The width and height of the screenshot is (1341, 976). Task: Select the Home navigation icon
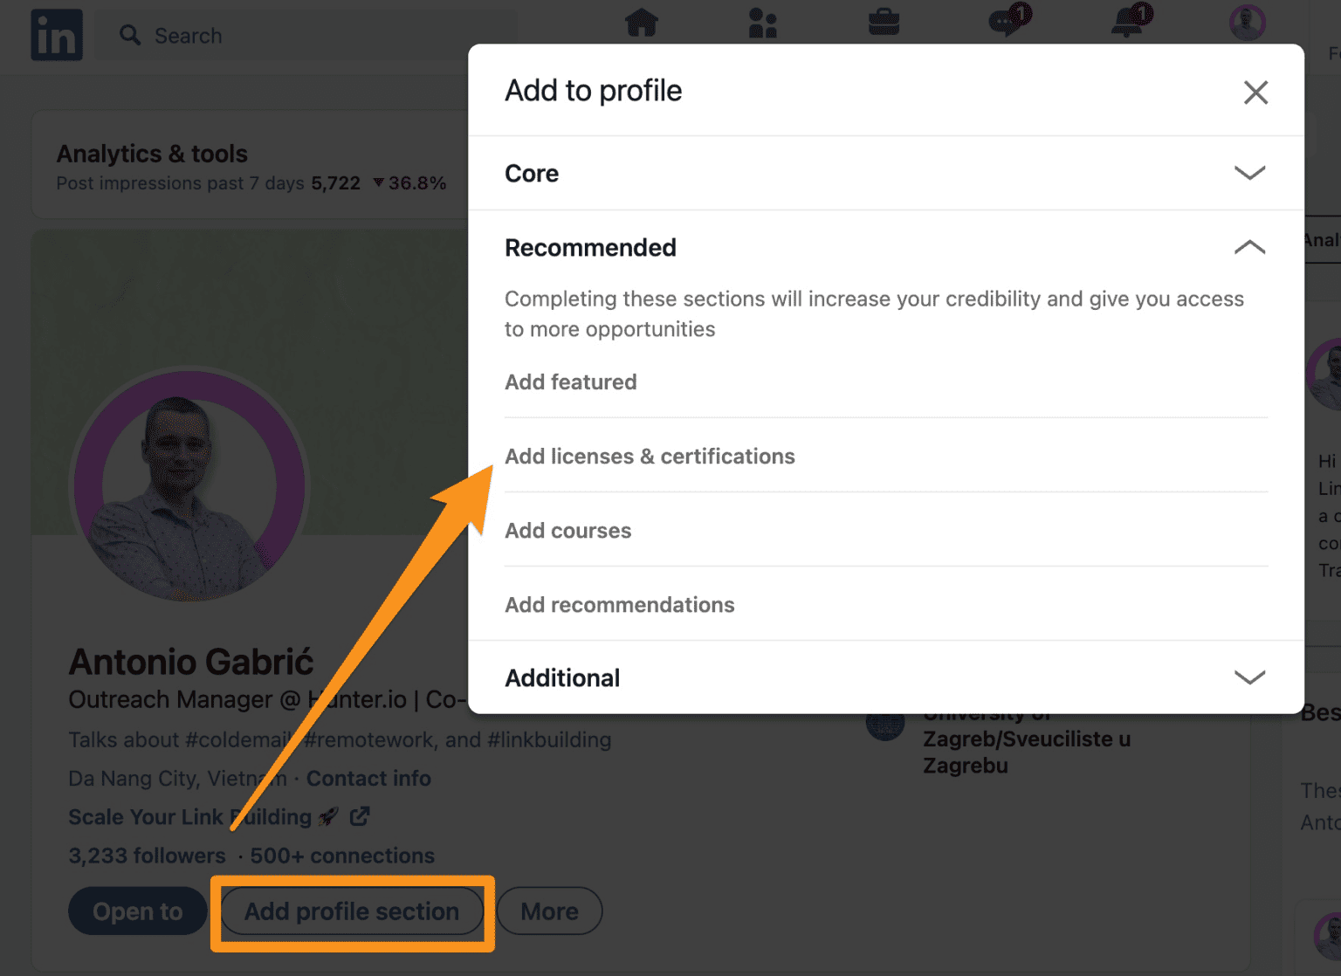(642, 24)
